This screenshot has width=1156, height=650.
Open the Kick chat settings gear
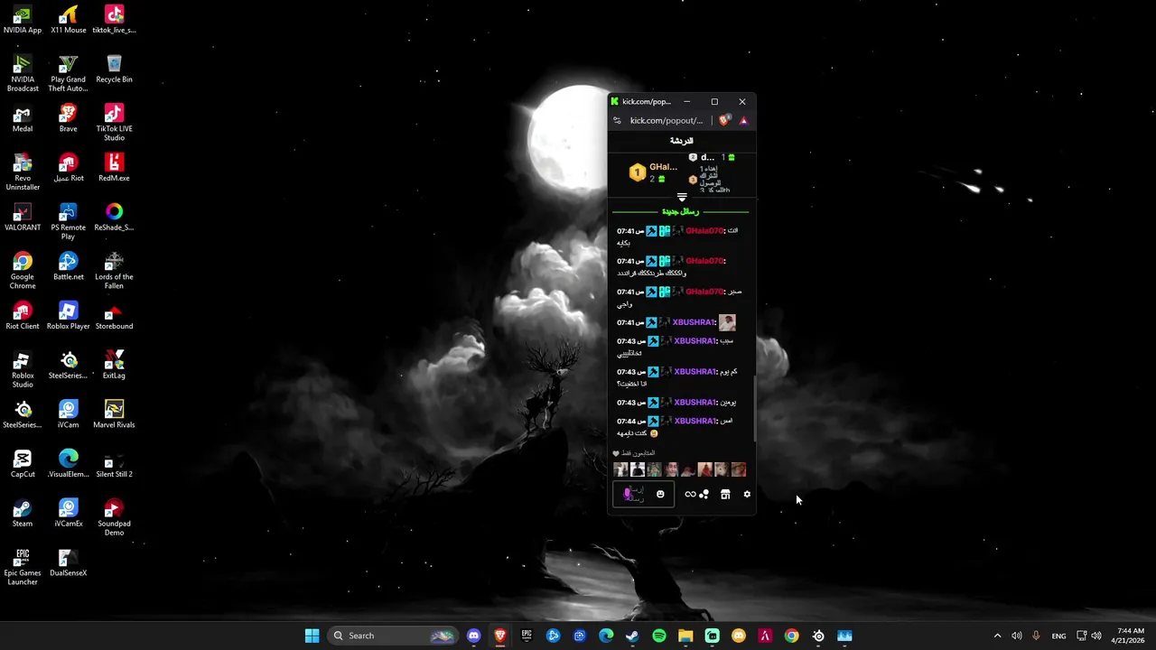(747, 494)
